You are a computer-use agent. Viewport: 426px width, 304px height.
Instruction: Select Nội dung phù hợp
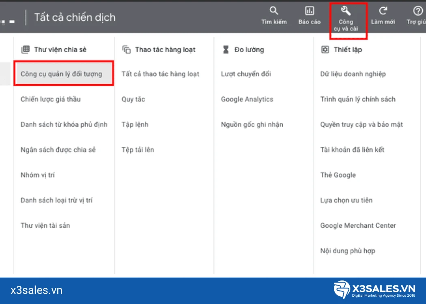(348, 250)
